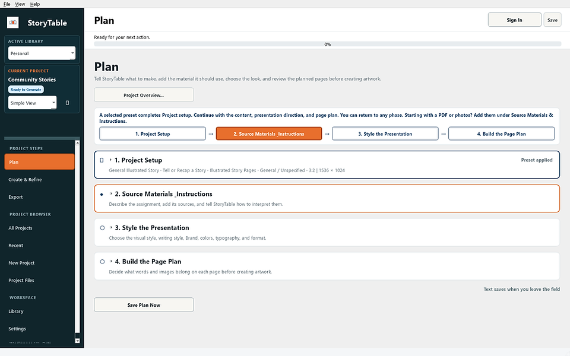Click the Preset applied label
This screenshot has width=570, height=356.
(x=537, y=160)
